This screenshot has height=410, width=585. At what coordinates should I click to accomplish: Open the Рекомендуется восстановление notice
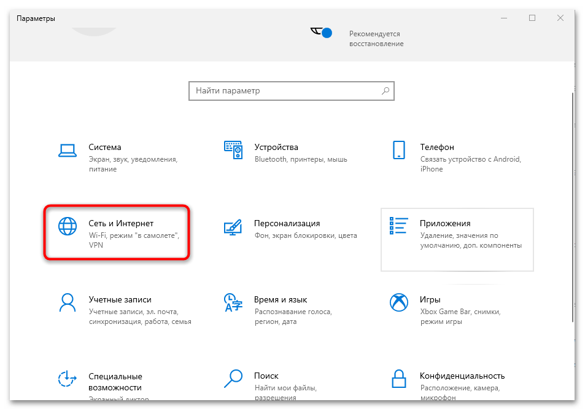375,39
